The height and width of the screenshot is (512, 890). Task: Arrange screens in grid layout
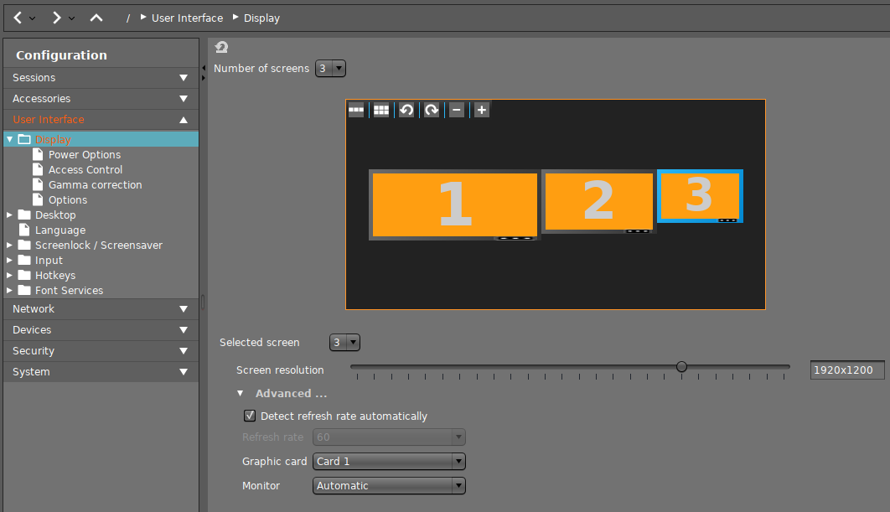(381, 110)
